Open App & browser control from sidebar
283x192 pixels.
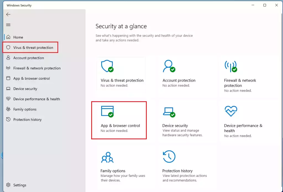point(32,79)
